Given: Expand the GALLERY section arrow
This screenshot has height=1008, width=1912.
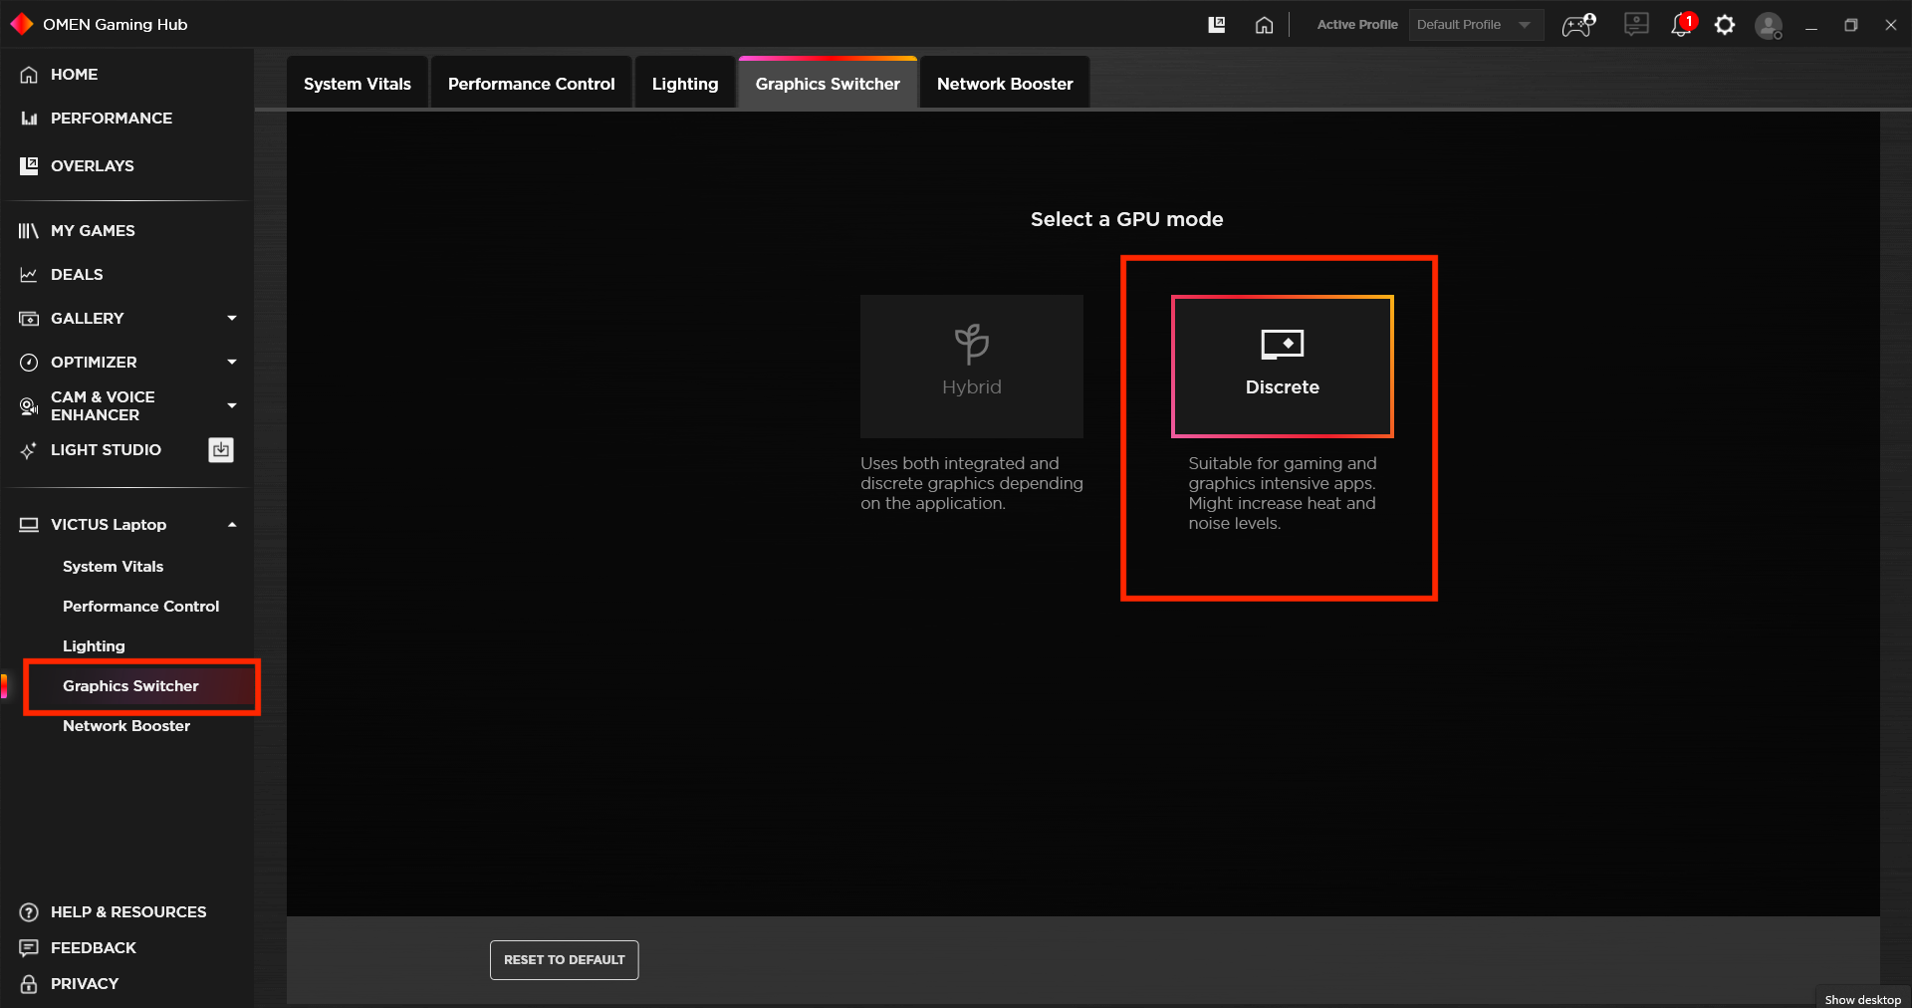Looking at the screenshot, I should tap(232, 319).
